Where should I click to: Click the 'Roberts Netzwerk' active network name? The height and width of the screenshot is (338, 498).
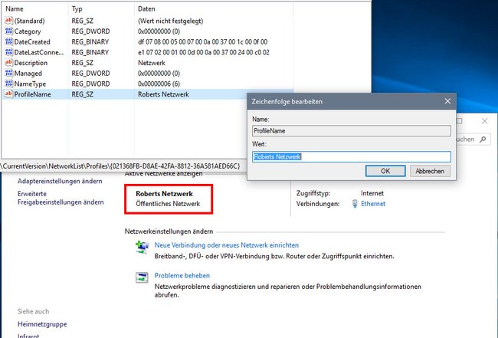point(164,193)
